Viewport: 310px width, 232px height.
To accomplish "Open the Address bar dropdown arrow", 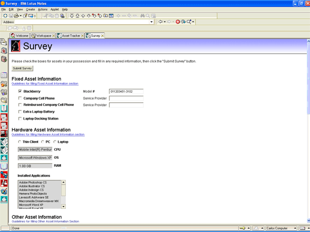I will coord(151,22).
